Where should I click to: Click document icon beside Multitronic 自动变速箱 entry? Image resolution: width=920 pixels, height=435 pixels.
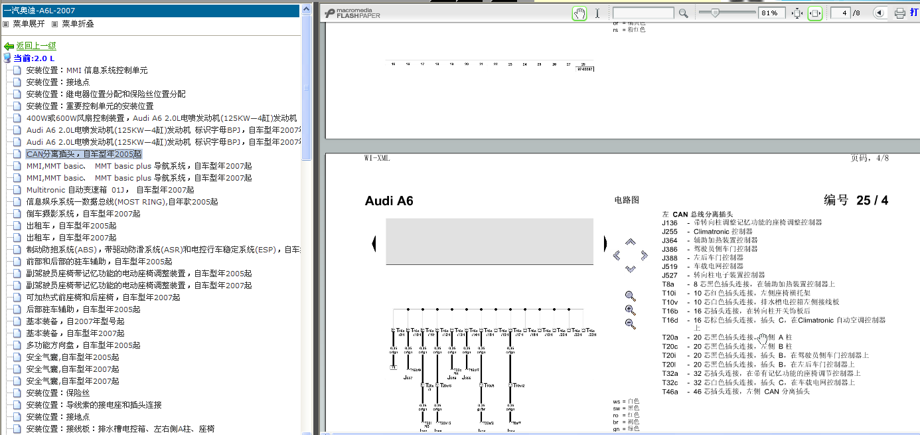[x=17, y=190]
